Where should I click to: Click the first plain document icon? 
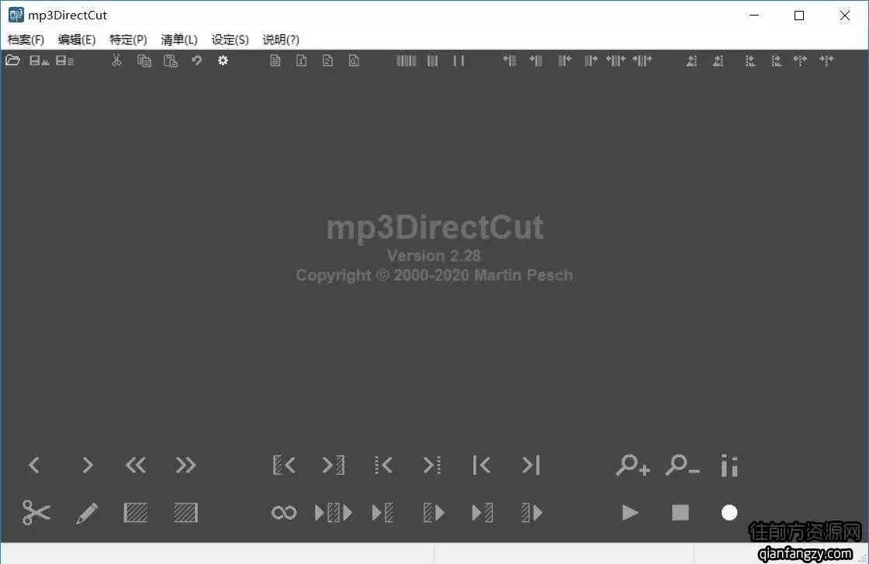(275, 61)
